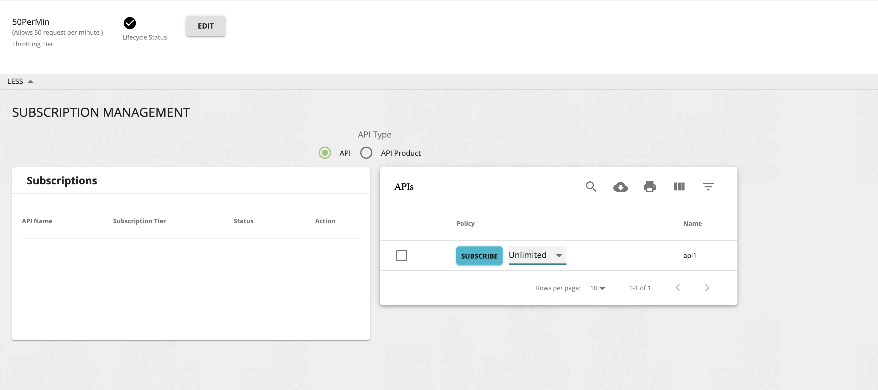Click the download/export icon in APIs panel
The image size is (878, 390).
pos(621,187)
